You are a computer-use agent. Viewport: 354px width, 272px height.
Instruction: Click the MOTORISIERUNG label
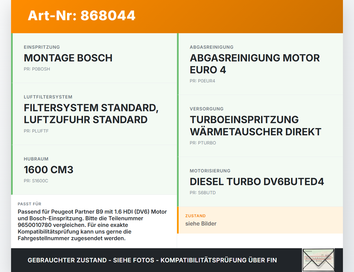(x=210, y=171)
